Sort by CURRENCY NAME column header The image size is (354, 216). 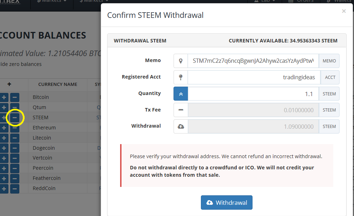pyautogui.click(x=58, y=84)
